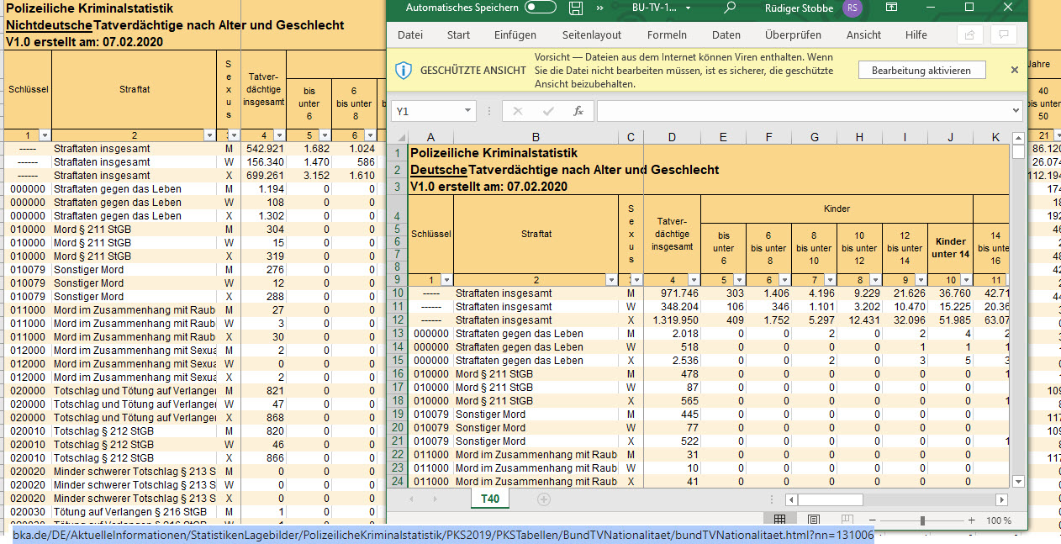Image resolution: width=1061 pixels, height=544 pixels.
Task: Open the search magnifier in Excel title bar
Action: point(730,8)
